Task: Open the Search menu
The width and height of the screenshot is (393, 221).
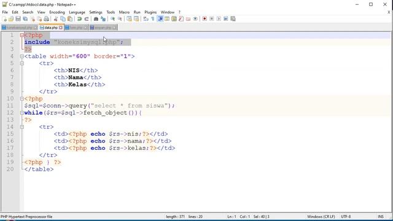Action: [x=28, y=12]
